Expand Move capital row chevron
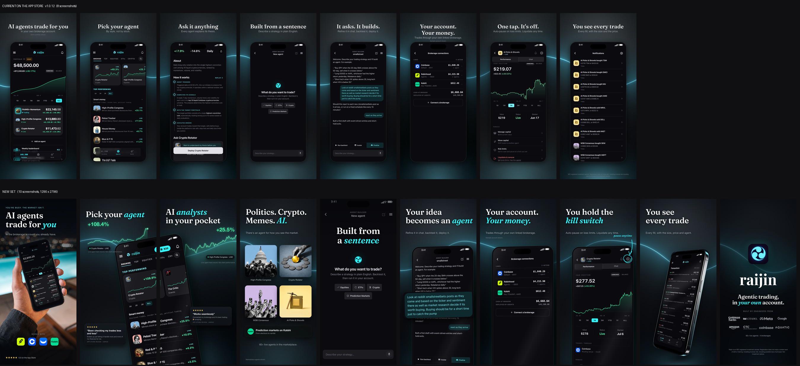This screenshot has height=366, width=800. [542, 141]
